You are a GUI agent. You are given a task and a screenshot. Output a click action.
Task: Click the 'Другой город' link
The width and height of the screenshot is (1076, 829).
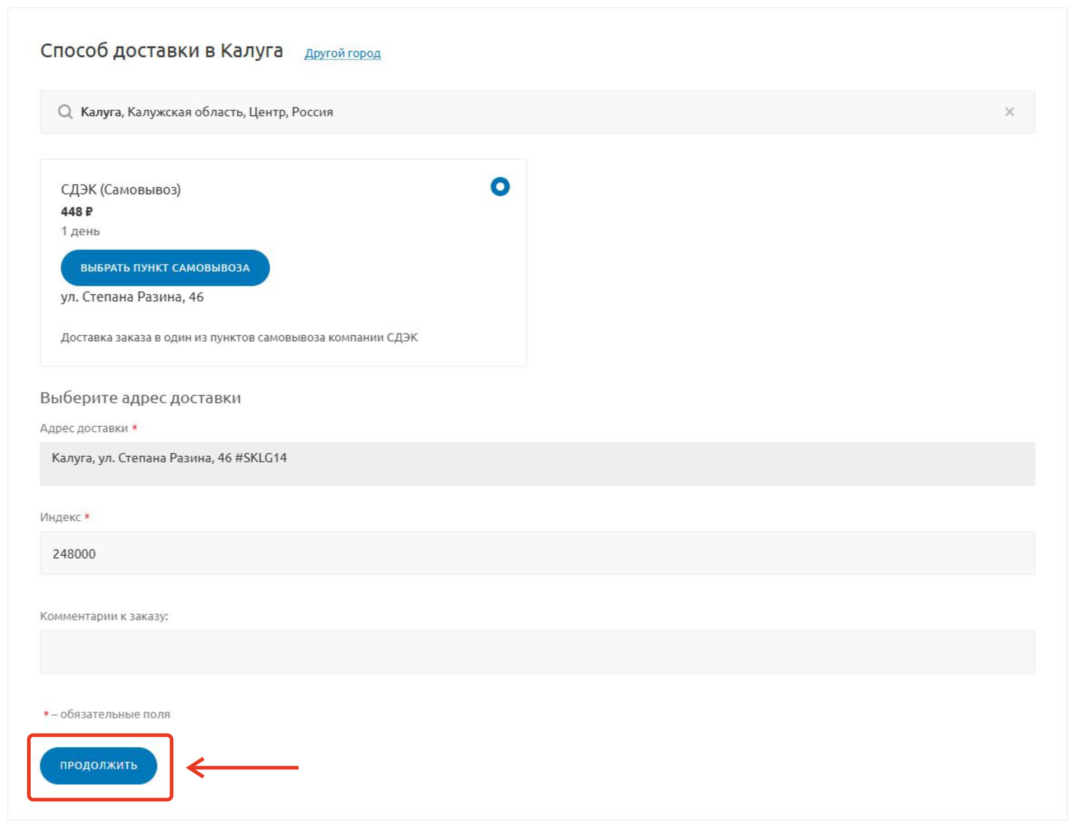coord(342,53)
